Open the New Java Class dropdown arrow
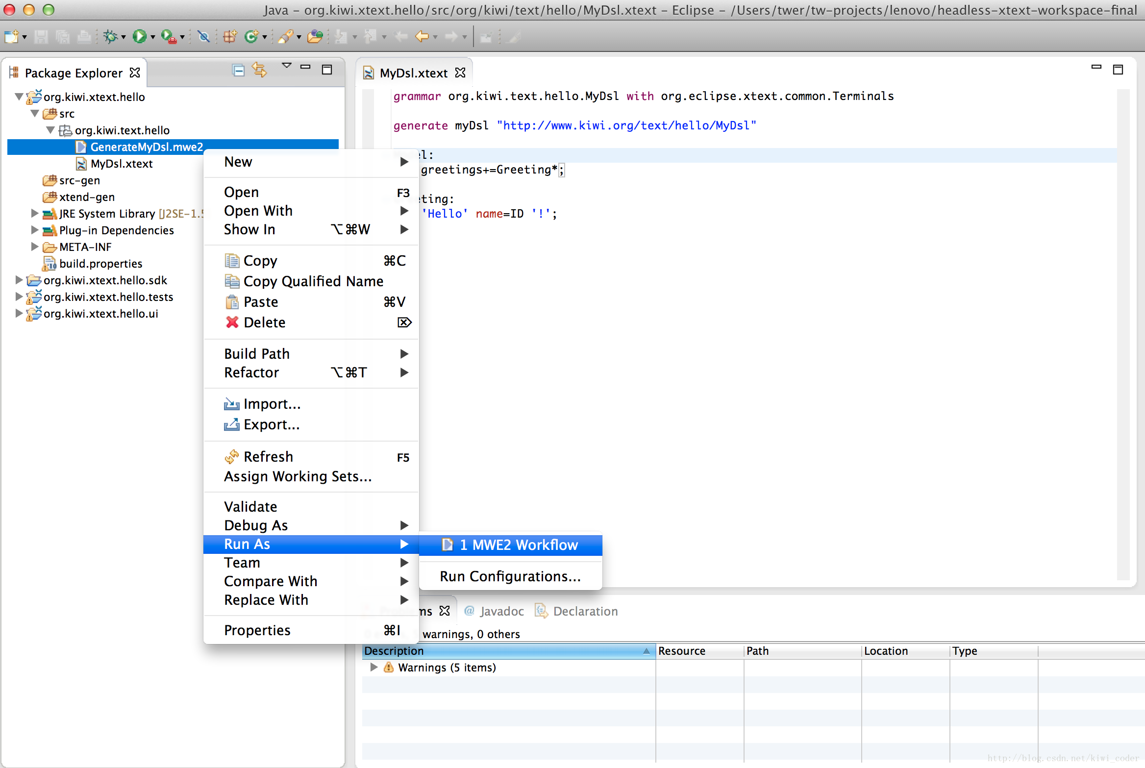This screenshot has width=1145, height=768. (265, 37)
